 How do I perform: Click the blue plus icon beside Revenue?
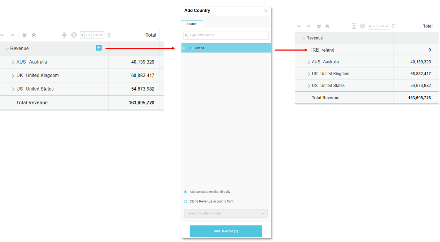click(99, 48)
